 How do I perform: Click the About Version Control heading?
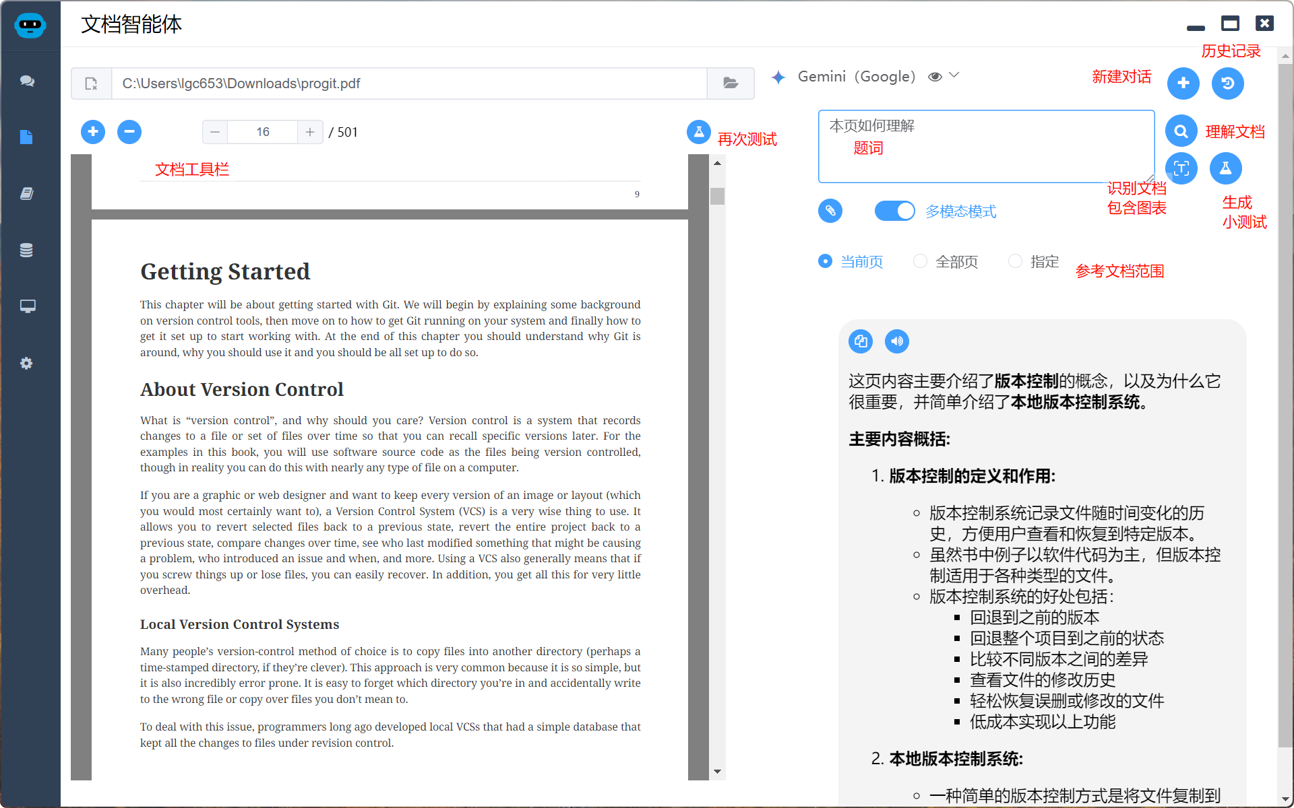tap(242, 389)
